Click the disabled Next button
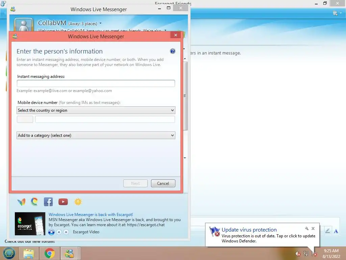Viewport: 346px width, 260px height. coord(135,183)
